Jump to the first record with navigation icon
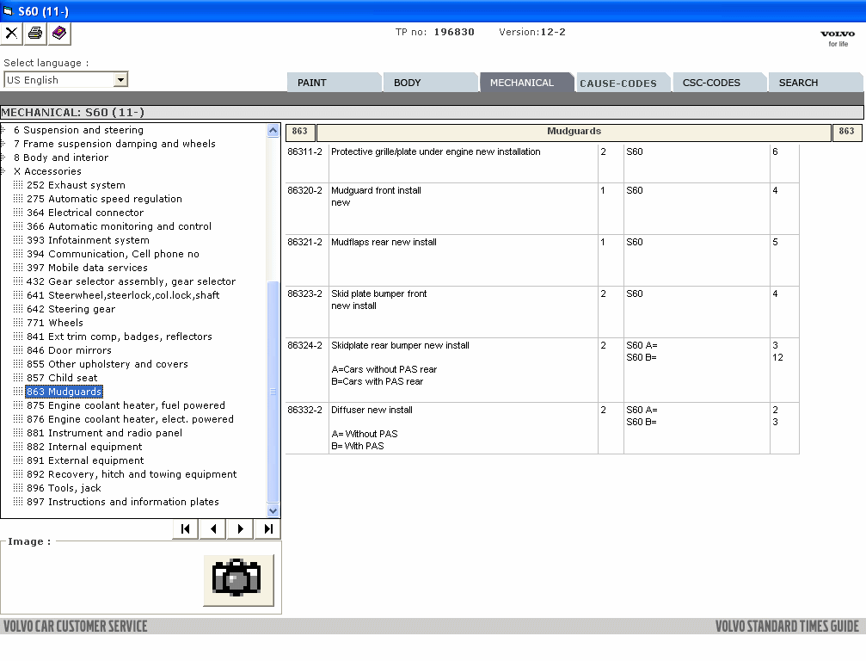This screenshot has width=866, height=661. (185, 528)
